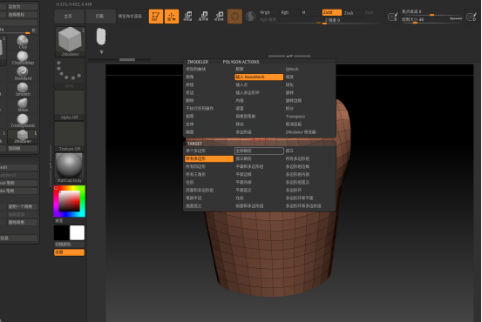This screenshot has height=322, width=482.
Task: Click the collapse arrows above the canvas
Action: pos(289,57)
